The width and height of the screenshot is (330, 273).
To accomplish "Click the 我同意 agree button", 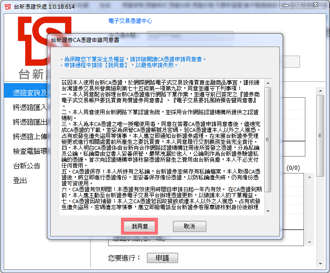I will (x=140, y=226).
